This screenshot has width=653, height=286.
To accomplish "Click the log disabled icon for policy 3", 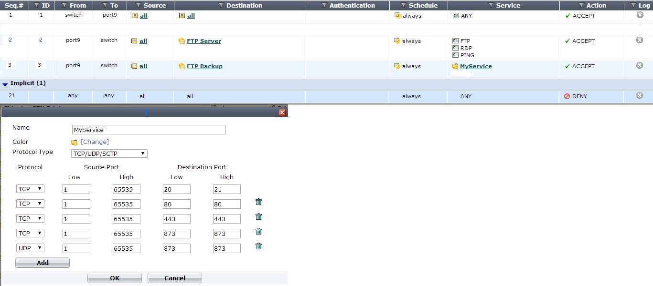I will (640, 65).
